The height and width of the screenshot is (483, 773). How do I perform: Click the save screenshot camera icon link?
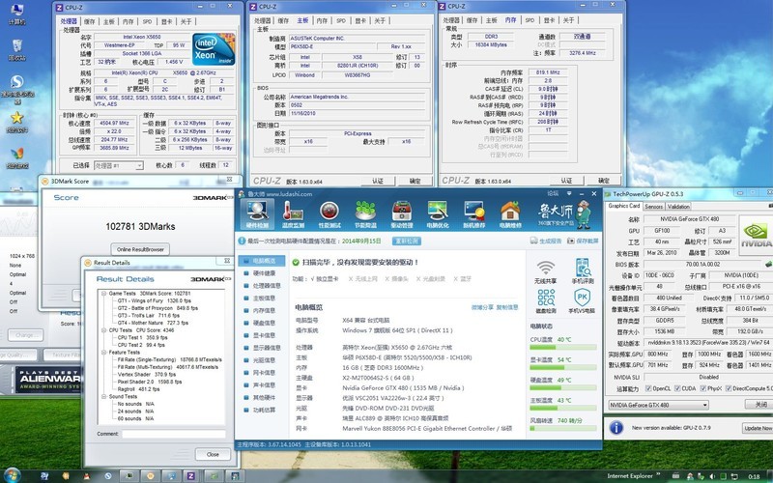(x=583, y=241)
